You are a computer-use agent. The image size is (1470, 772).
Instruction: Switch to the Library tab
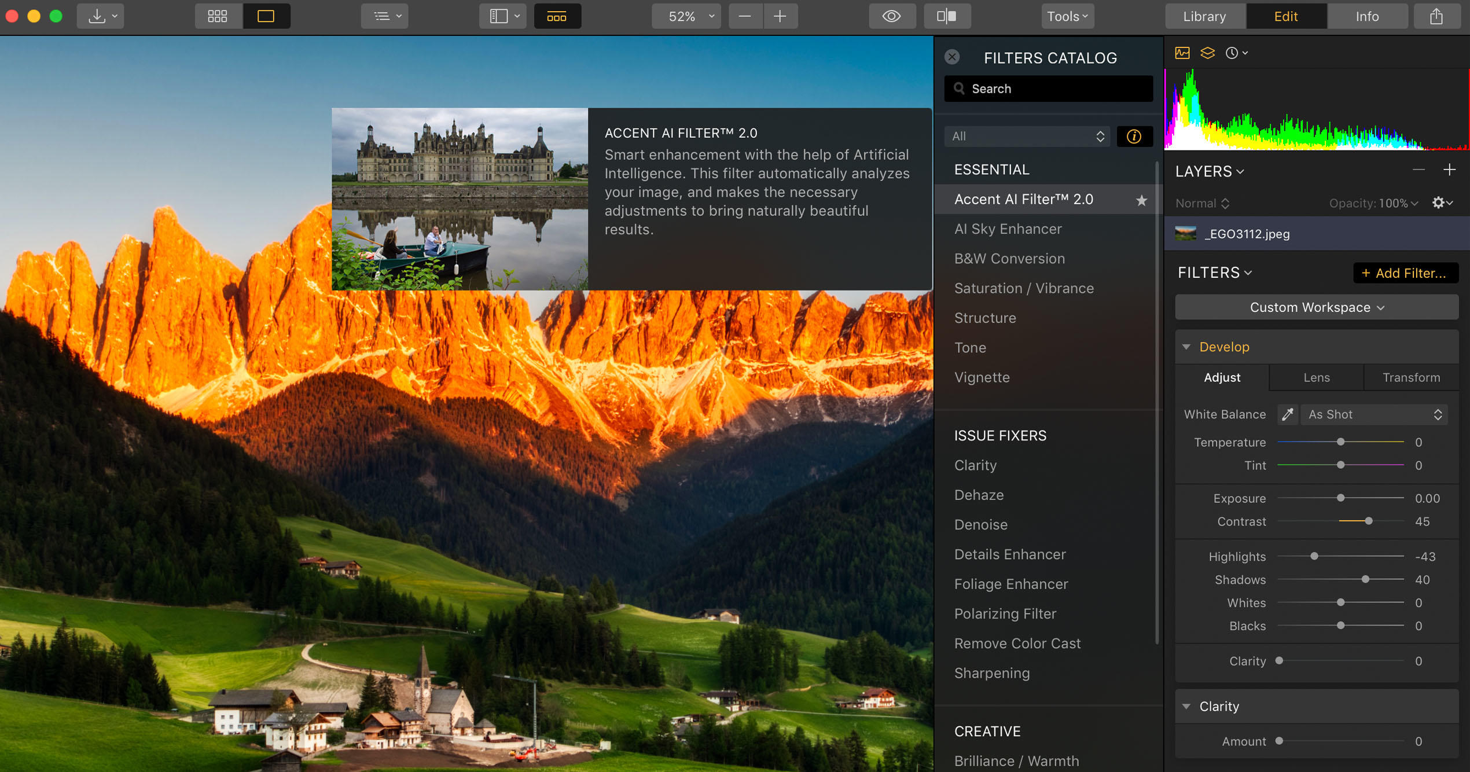[x=1204, y=16]
